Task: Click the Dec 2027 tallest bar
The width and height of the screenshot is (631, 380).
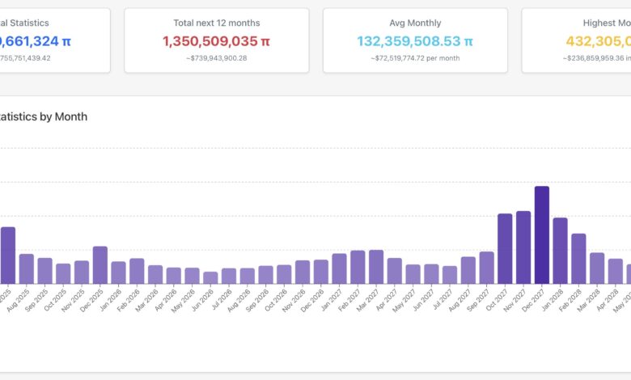Action: point(541,235)
